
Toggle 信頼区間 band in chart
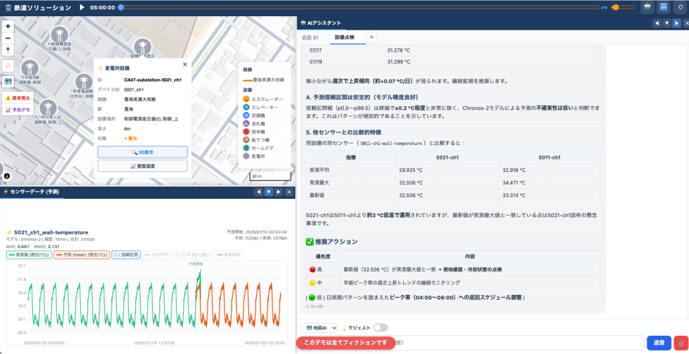coord(126,255)
